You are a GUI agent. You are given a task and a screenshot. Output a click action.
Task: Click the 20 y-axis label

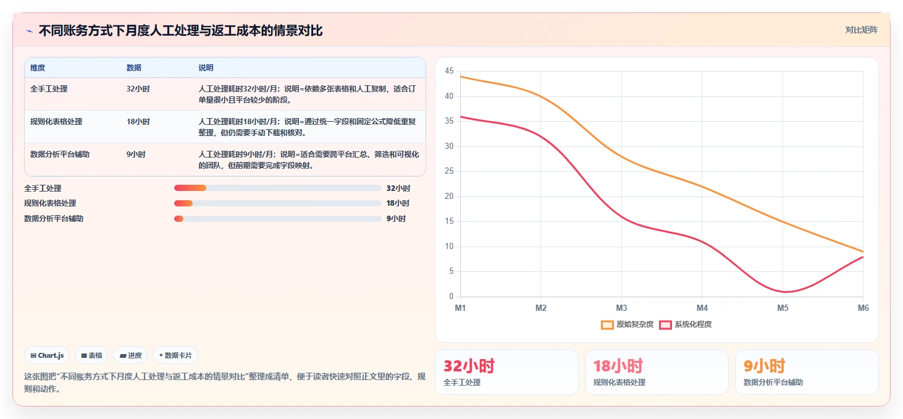[449, 197]
